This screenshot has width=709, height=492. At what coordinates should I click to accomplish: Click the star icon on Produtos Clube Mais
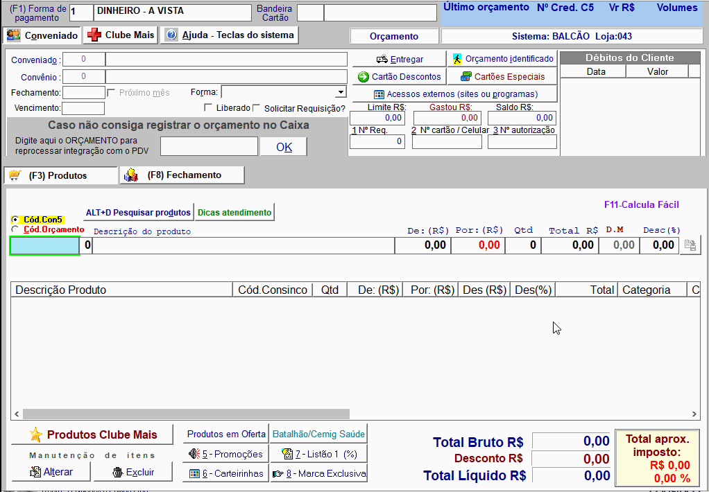(35, 434)
